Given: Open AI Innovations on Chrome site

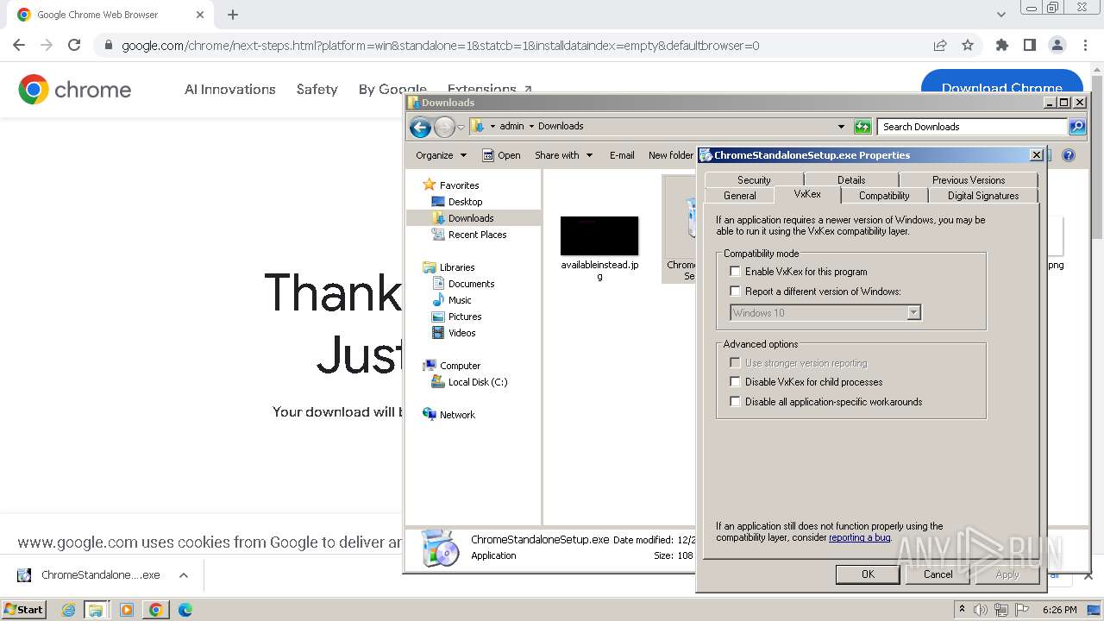Looking at the screenshot, I should tap(230, 89).
